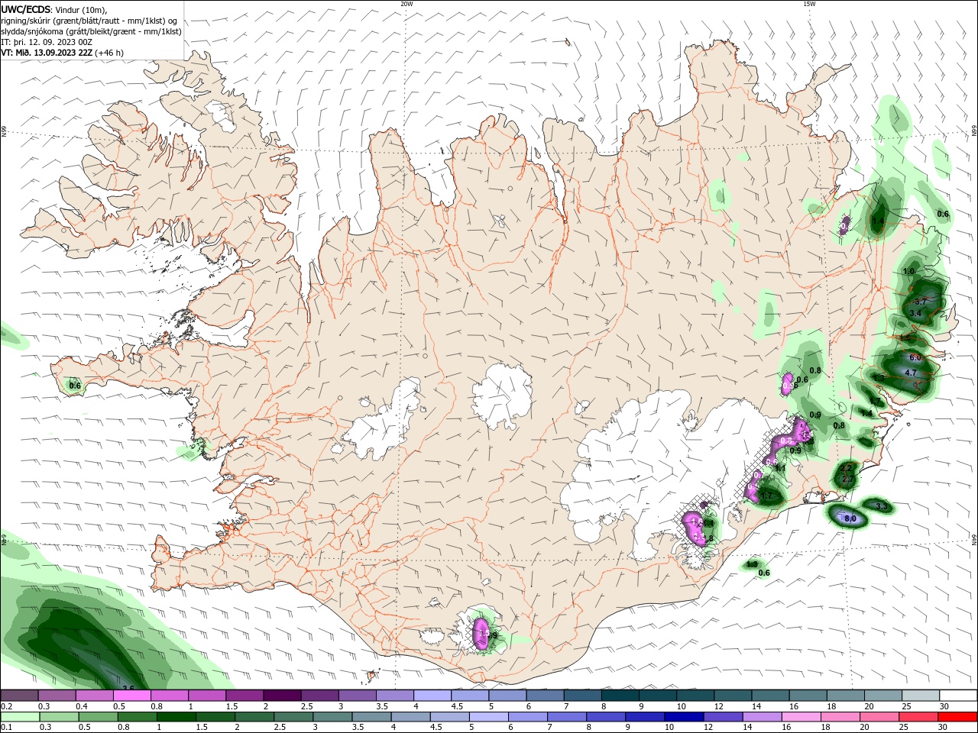Viewport: 978px width, 733px height.
Task: Click the 3.7 precipitation value in the east
Action: coord(920,302)
